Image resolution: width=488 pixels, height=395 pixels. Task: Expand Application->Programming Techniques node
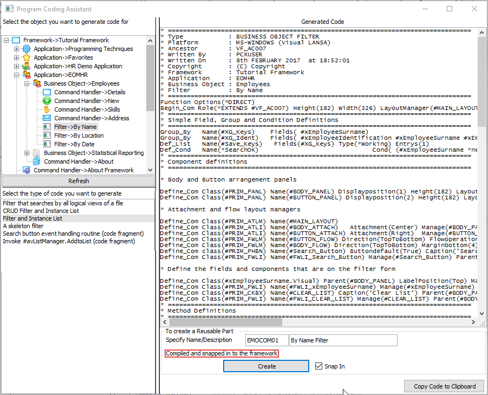pos(16,49)
